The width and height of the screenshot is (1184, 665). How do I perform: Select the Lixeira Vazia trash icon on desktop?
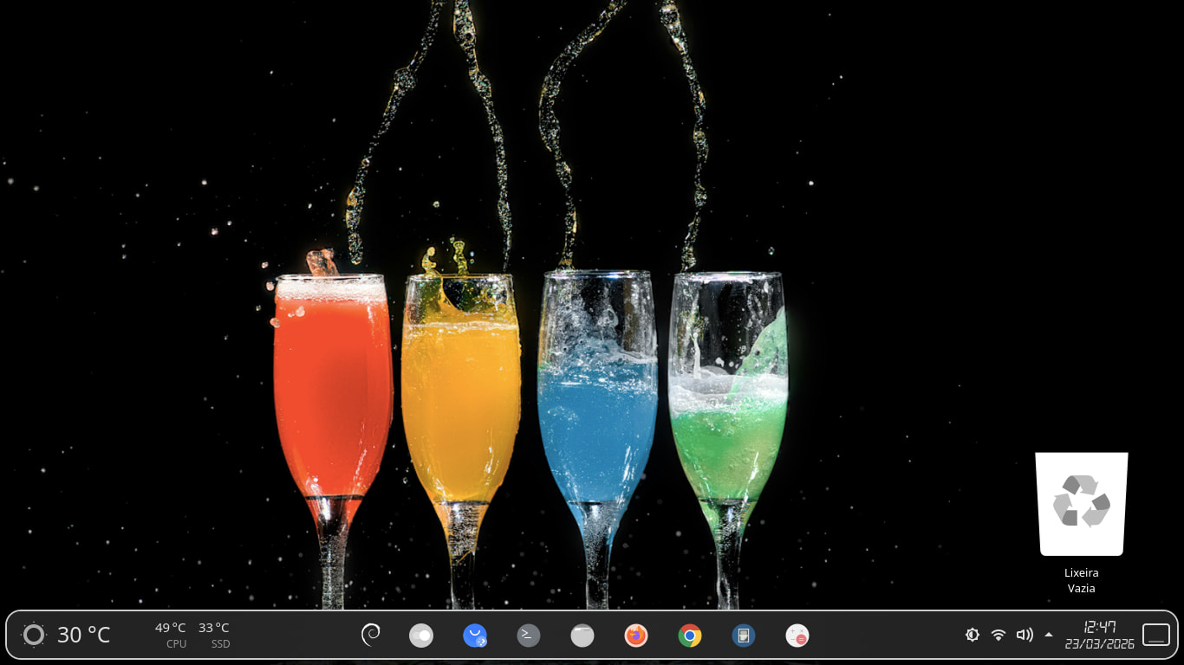click(1082, 523)
